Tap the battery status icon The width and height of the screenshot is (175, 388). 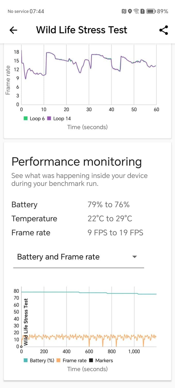click(151, 11)
